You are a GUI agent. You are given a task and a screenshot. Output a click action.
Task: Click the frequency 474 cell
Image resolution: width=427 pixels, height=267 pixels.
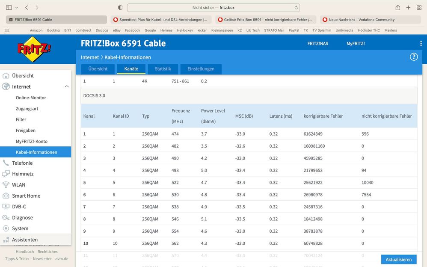[175, 134]
